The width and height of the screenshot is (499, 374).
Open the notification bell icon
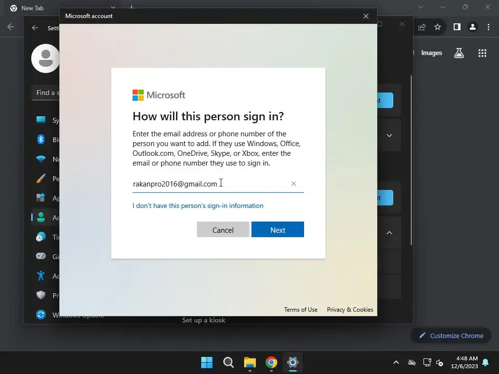click(x=486, y=362)
